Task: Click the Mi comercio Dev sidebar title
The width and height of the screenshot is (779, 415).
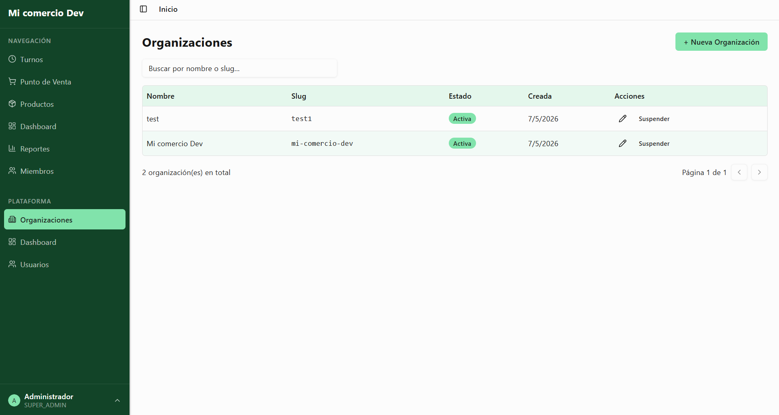Action: pyautogui.click(x=46, y=13)
